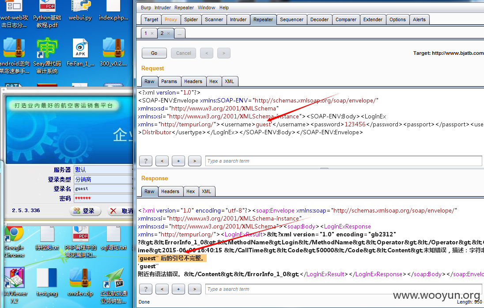The width and height of the screenshot is (484, 308).
Task: Click the response search + options button
Action: tap(178, 289)
